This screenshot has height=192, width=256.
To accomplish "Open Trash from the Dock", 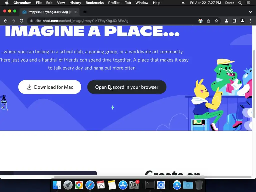I will [x=199, y=185].
